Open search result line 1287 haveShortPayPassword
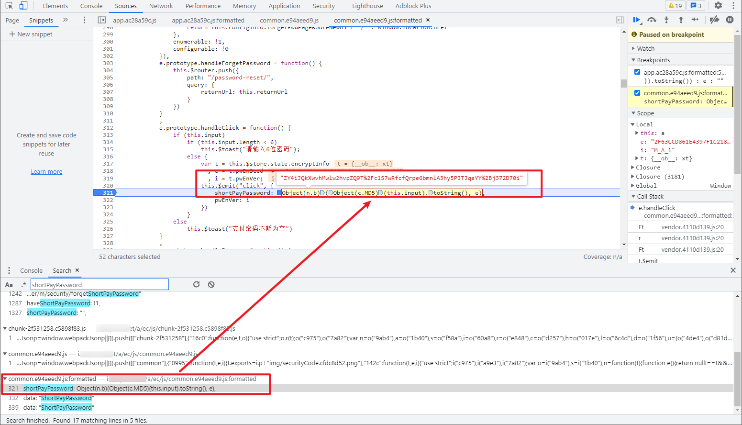 pyautogui.click(x=367, y=303)
